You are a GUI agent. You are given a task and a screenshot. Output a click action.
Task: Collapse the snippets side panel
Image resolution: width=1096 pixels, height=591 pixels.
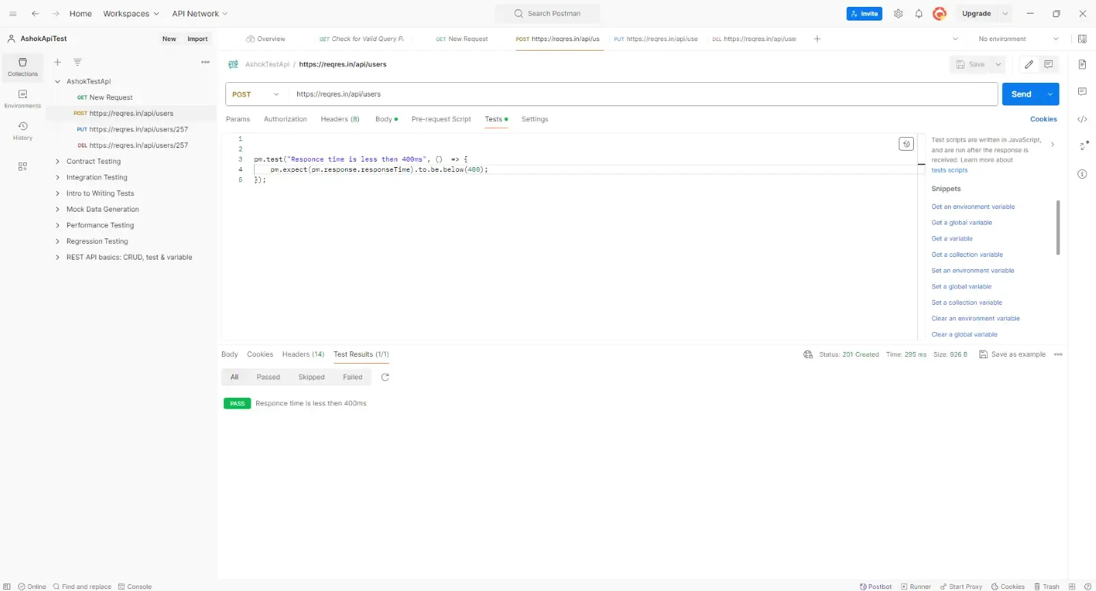click(1052, 144)
